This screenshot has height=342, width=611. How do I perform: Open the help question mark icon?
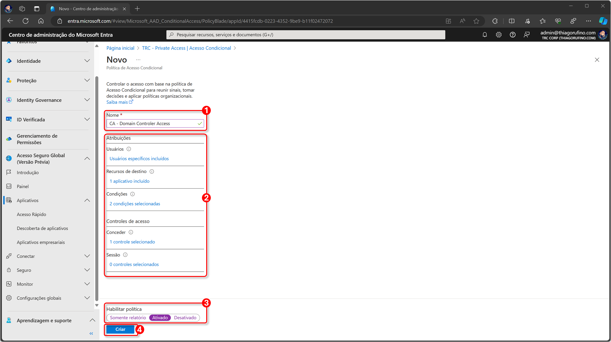513,35
